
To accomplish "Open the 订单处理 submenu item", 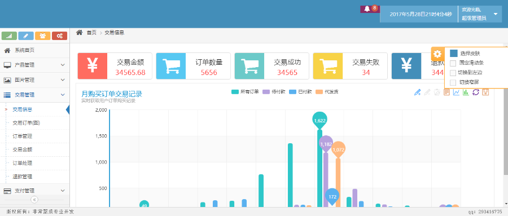I will [22, 163].
